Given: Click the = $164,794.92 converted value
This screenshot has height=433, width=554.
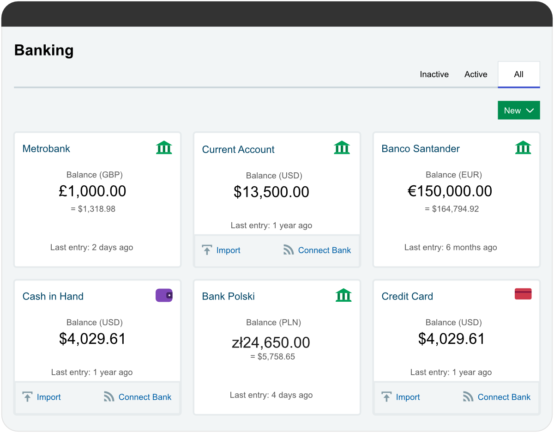Looking at the screenshot, I should coord(452,209).
